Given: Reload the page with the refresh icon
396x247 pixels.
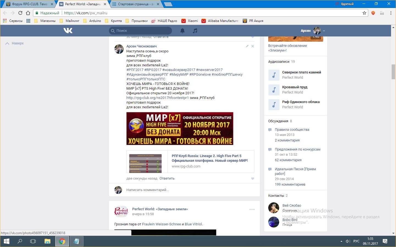Looking at the screenshot, I should click(20, 13).
